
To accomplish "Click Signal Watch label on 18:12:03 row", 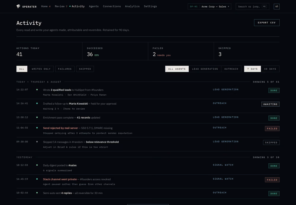I will (x=223, y=165).
